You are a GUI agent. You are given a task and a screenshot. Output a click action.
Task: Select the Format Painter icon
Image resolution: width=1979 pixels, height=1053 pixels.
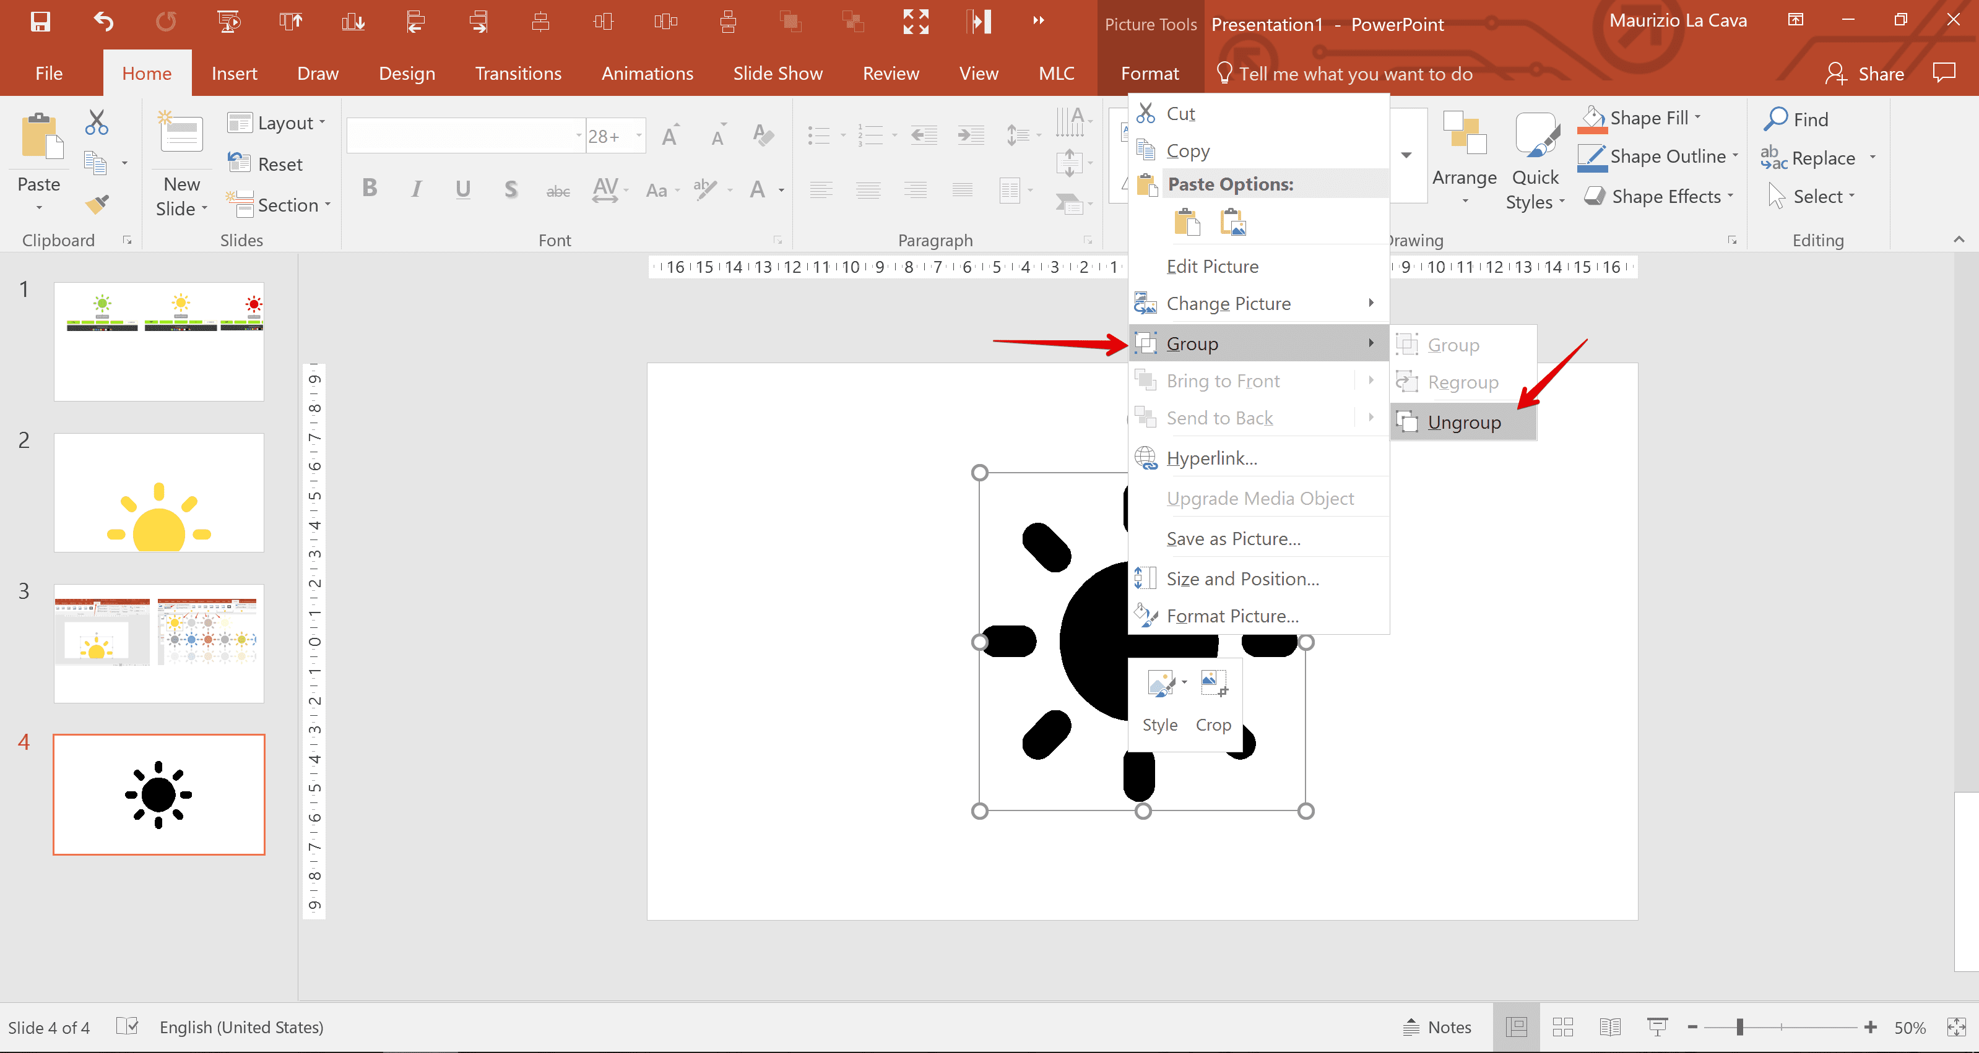pos(96,204)
